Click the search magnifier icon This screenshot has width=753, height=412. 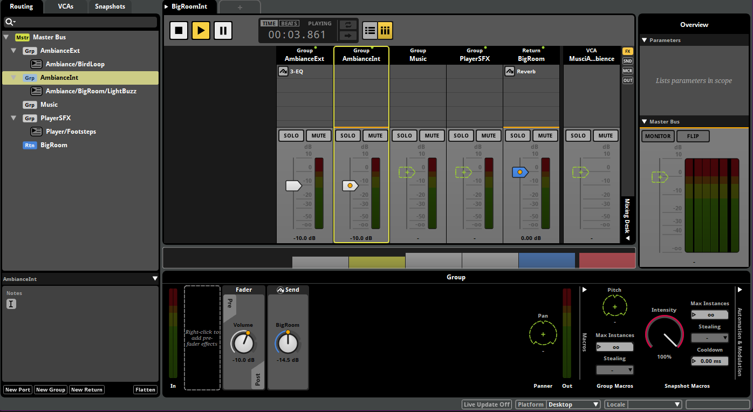click(x=9, y=22)
